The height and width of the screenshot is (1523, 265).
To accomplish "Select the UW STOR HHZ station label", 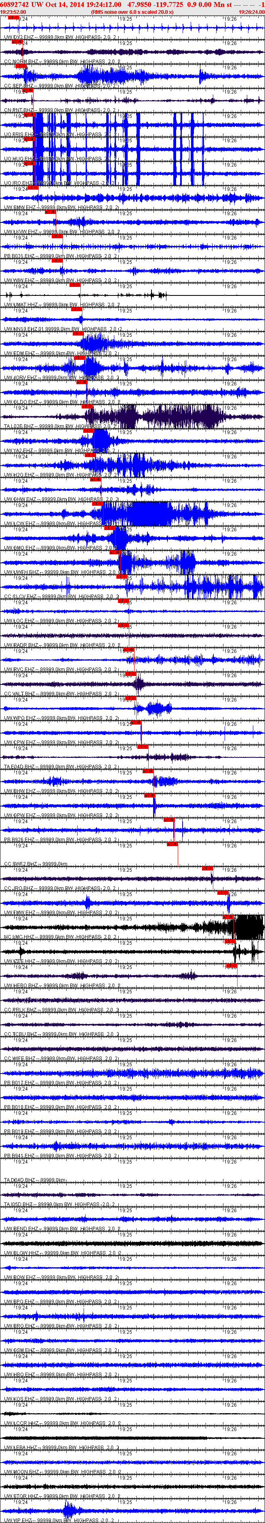I will [62, 1496].
